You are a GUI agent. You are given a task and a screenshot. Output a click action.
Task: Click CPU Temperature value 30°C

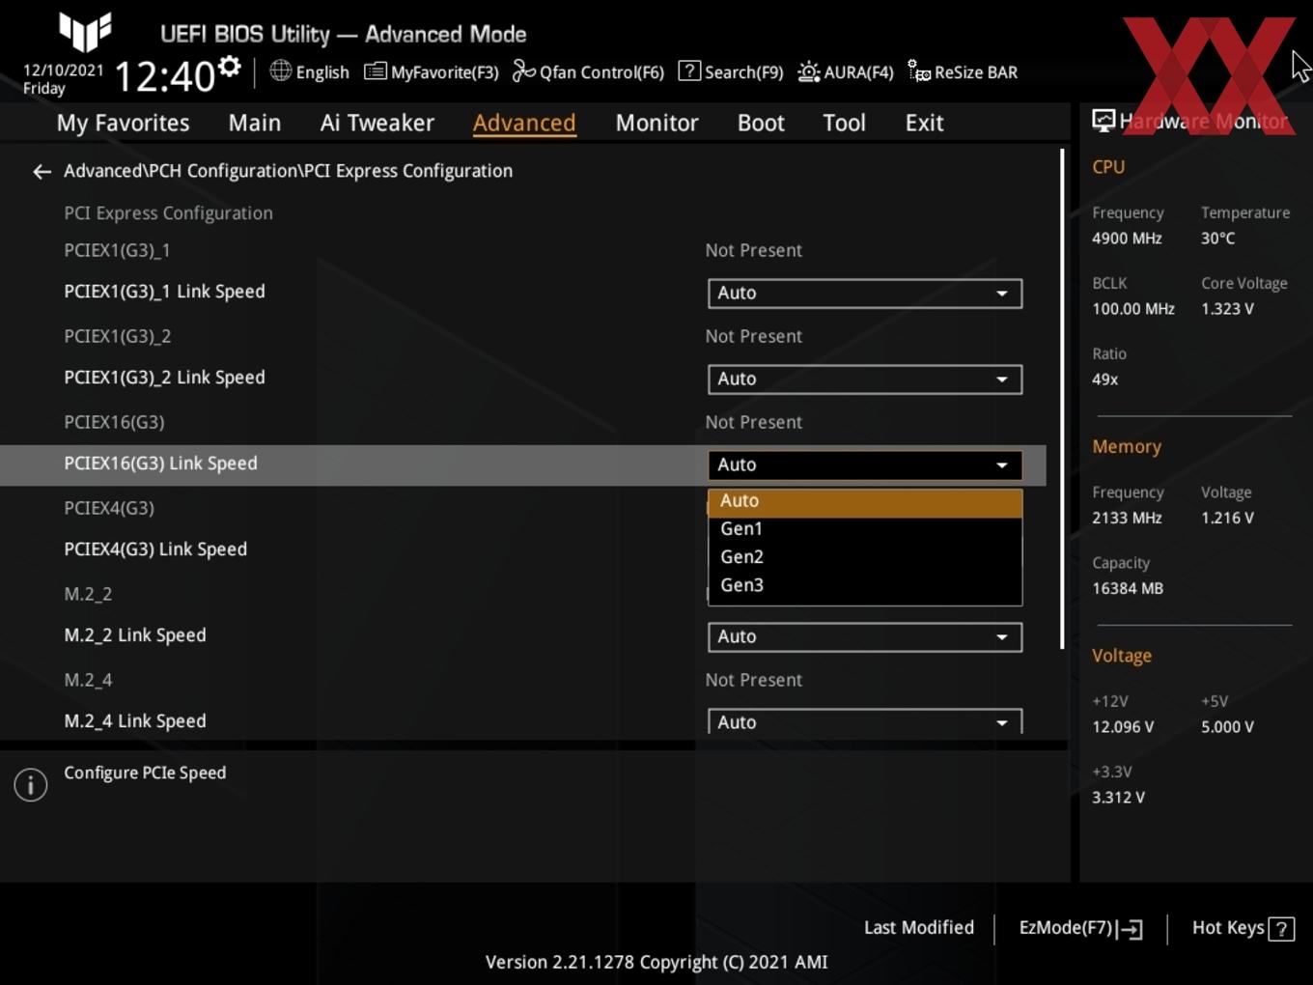1217,239
